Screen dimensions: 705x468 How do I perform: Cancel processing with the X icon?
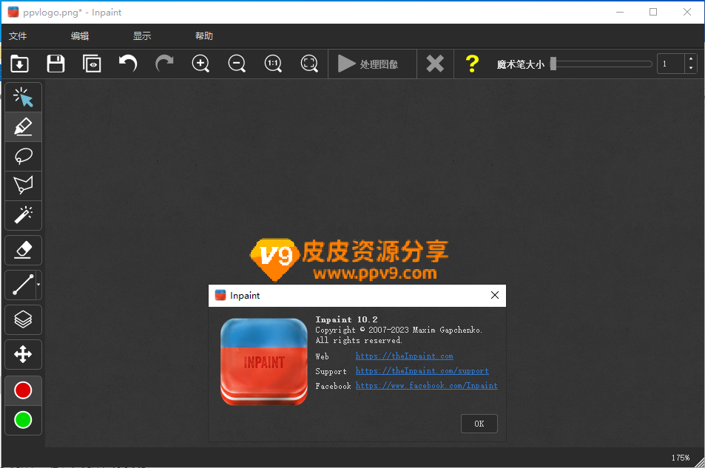(x=435, y=64)
